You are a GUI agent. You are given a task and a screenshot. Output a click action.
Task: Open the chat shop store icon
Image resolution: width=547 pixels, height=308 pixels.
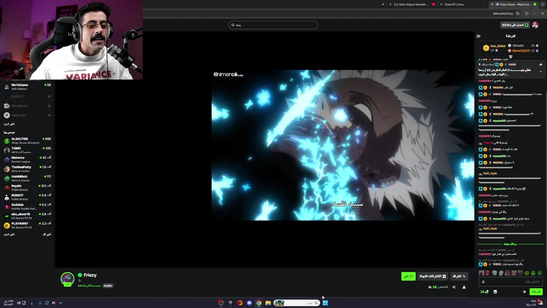[x=495, y=292]
